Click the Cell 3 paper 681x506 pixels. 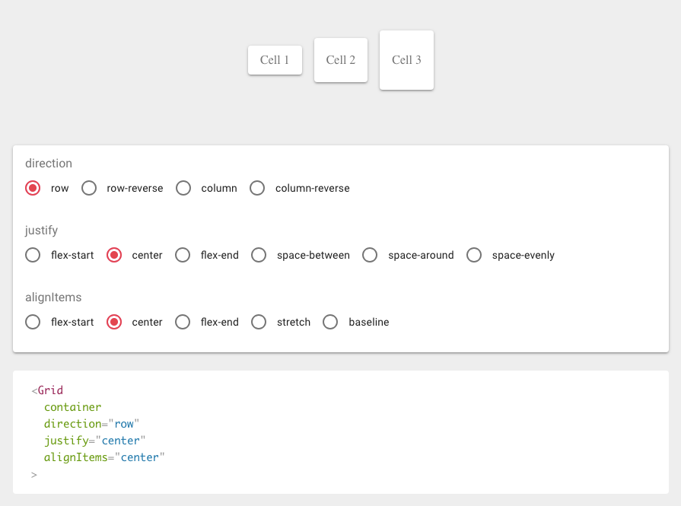406,60
